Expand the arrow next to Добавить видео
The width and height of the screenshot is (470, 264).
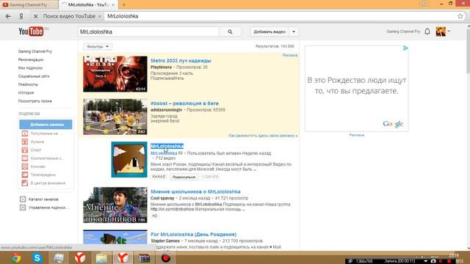(294, 32)
